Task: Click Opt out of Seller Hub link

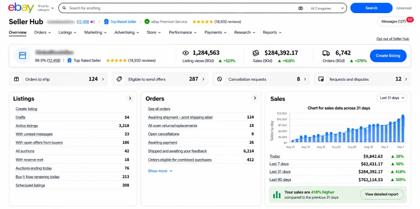Action: [392, 39]
